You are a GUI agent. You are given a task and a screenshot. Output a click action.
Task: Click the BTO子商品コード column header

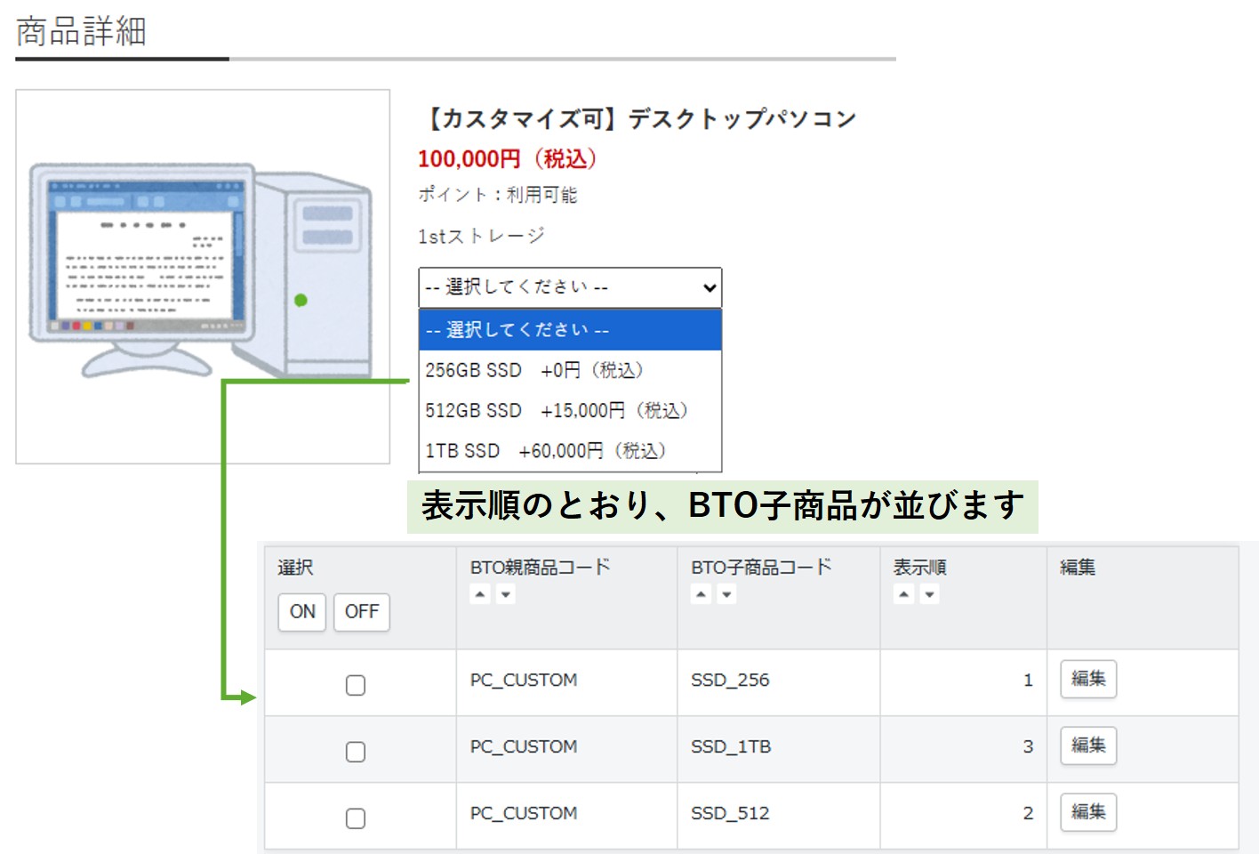tap(761, 568)
